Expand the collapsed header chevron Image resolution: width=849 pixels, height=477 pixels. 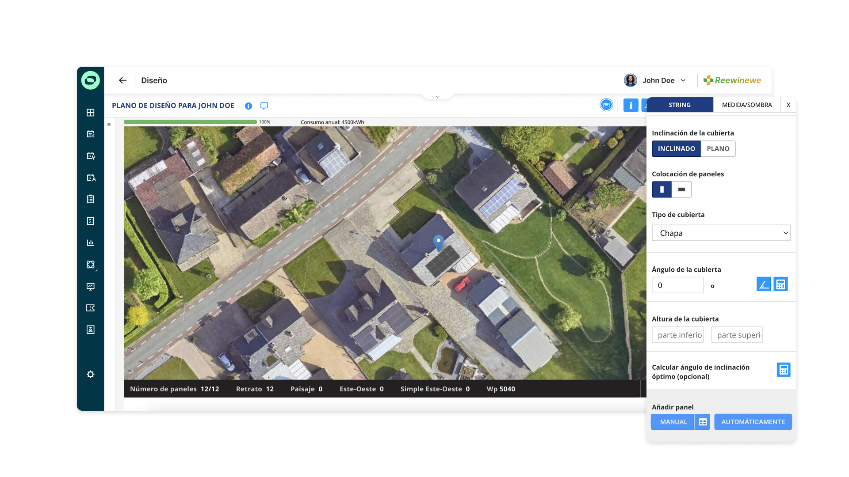coord(437,97)
